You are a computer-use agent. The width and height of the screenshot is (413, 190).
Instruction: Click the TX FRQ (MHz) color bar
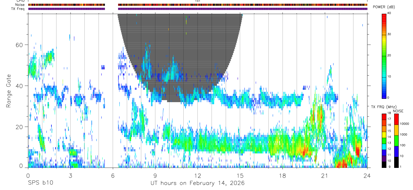coord(384,141)
